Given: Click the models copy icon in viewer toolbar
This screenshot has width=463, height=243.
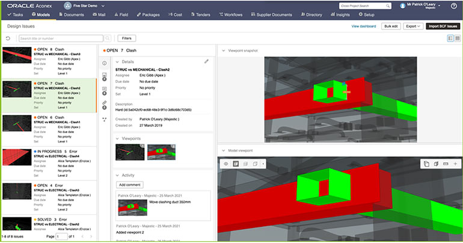Looking at the screenshot, I should [x=426, y=164].
